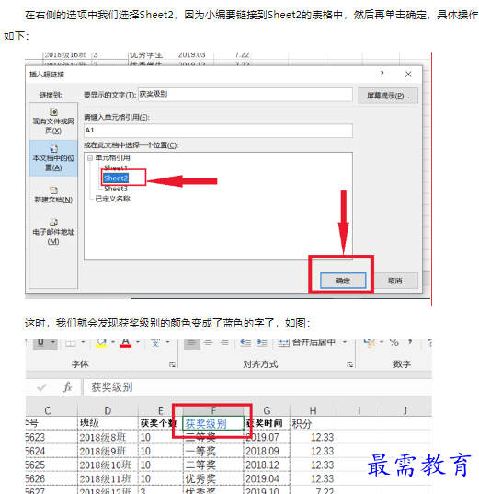Click the 要显示的文字 text field

[x=245, y=95]
